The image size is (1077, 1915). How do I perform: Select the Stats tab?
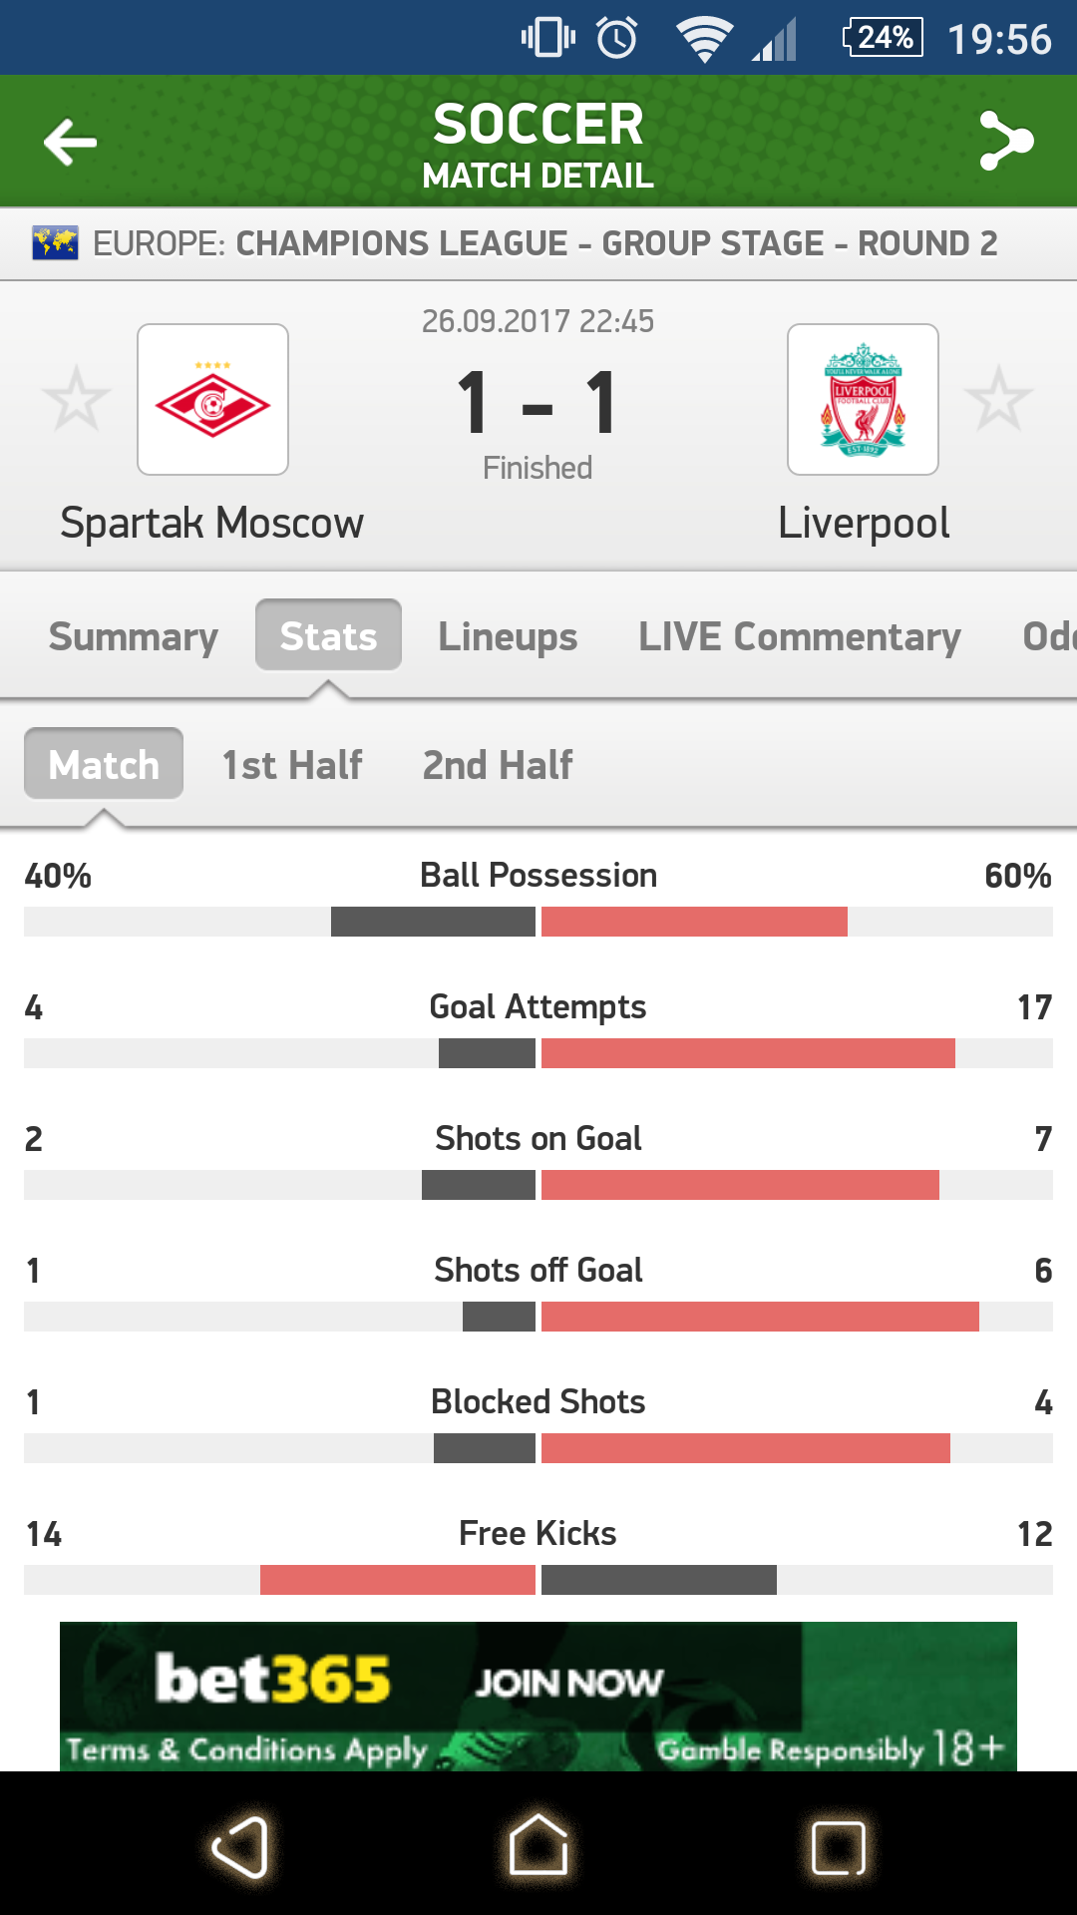(x=328, y=636)
